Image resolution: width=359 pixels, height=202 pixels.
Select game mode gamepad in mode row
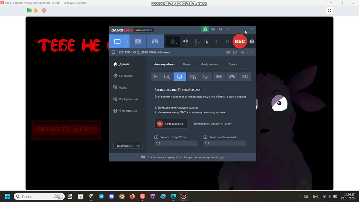click(x=232, y=77)
